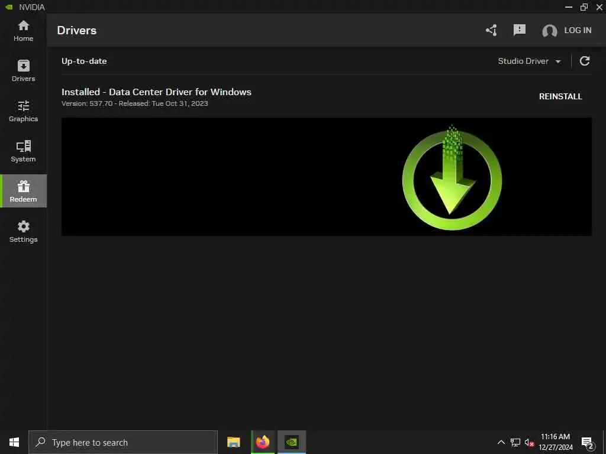Close the NVIDIA app window

pyautogui.click(x=599, y=7)
